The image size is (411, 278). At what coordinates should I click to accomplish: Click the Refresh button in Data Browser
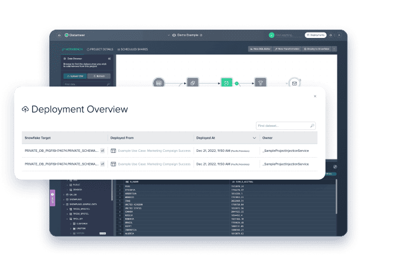pos(99,76)
